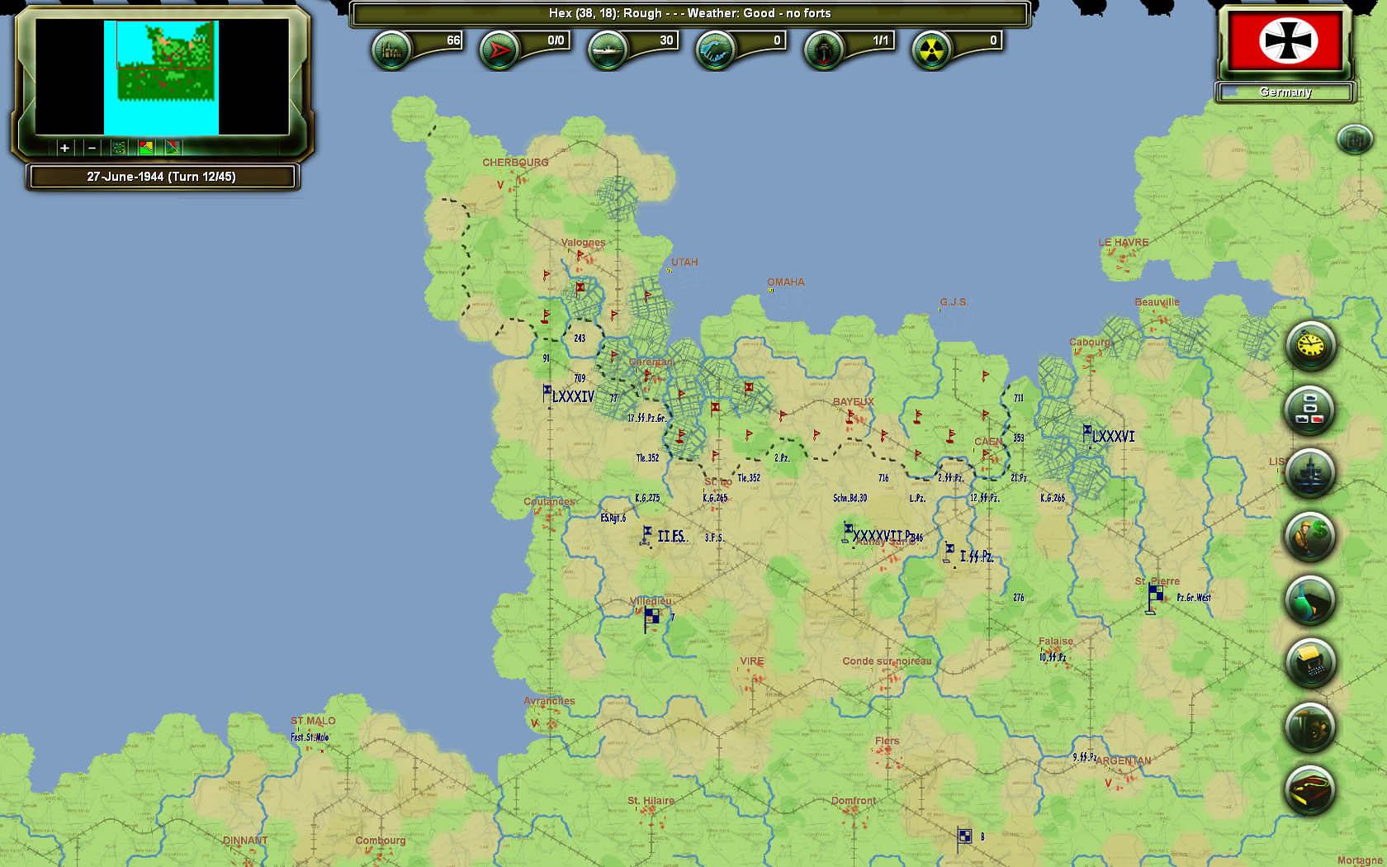Click the yellow radiation nuclear icon
This screenshot has width=1387, height=867.
931,50
